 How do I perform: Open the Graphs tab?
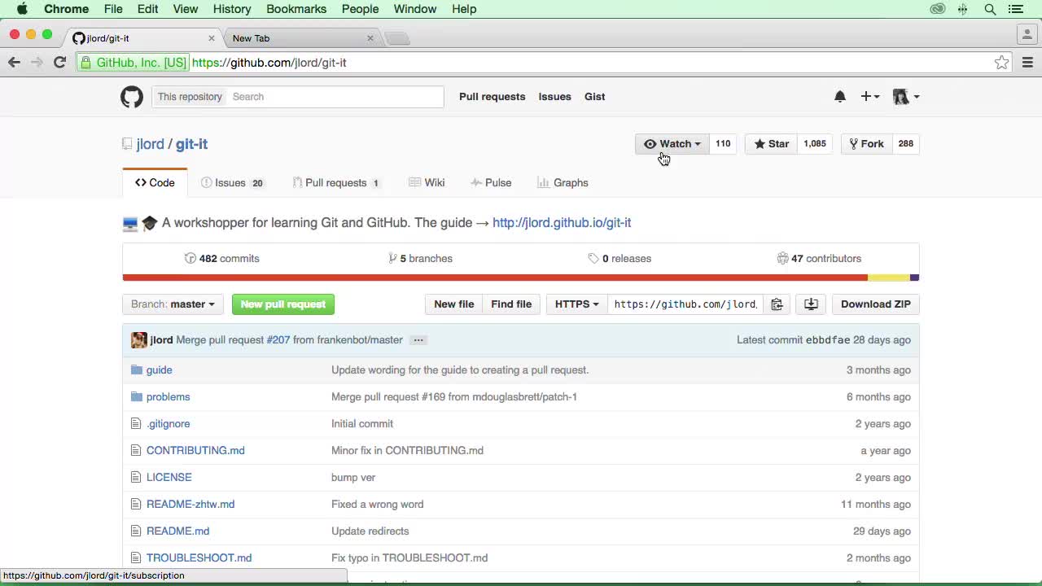[563, 183]
